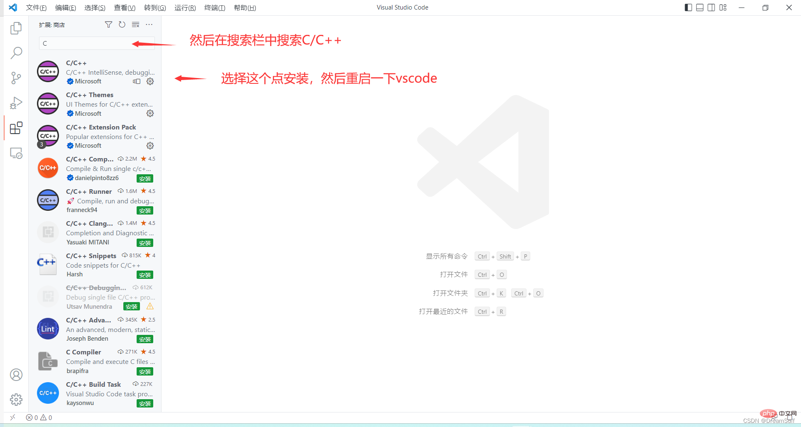Open the Customize Layout control
Image resolution: width=801 pixels, height=427 pixels.
[723, 7]
